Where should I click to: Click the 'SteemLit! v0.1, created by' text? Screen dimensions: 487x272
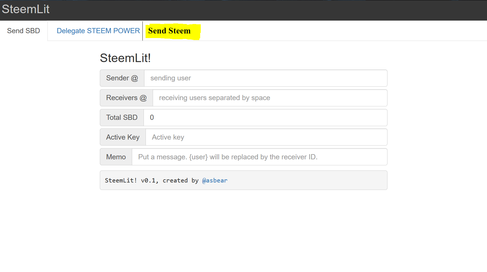point(152,180)
